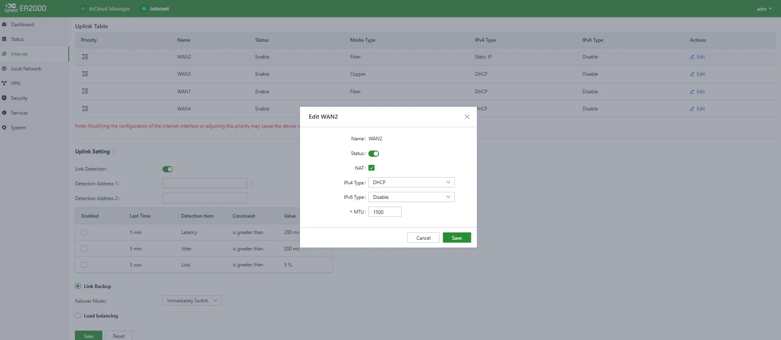Enable the Loss detection checkbox
This screenshot has width=781, height=340.
pyautogui.click(x=84, y=265)
